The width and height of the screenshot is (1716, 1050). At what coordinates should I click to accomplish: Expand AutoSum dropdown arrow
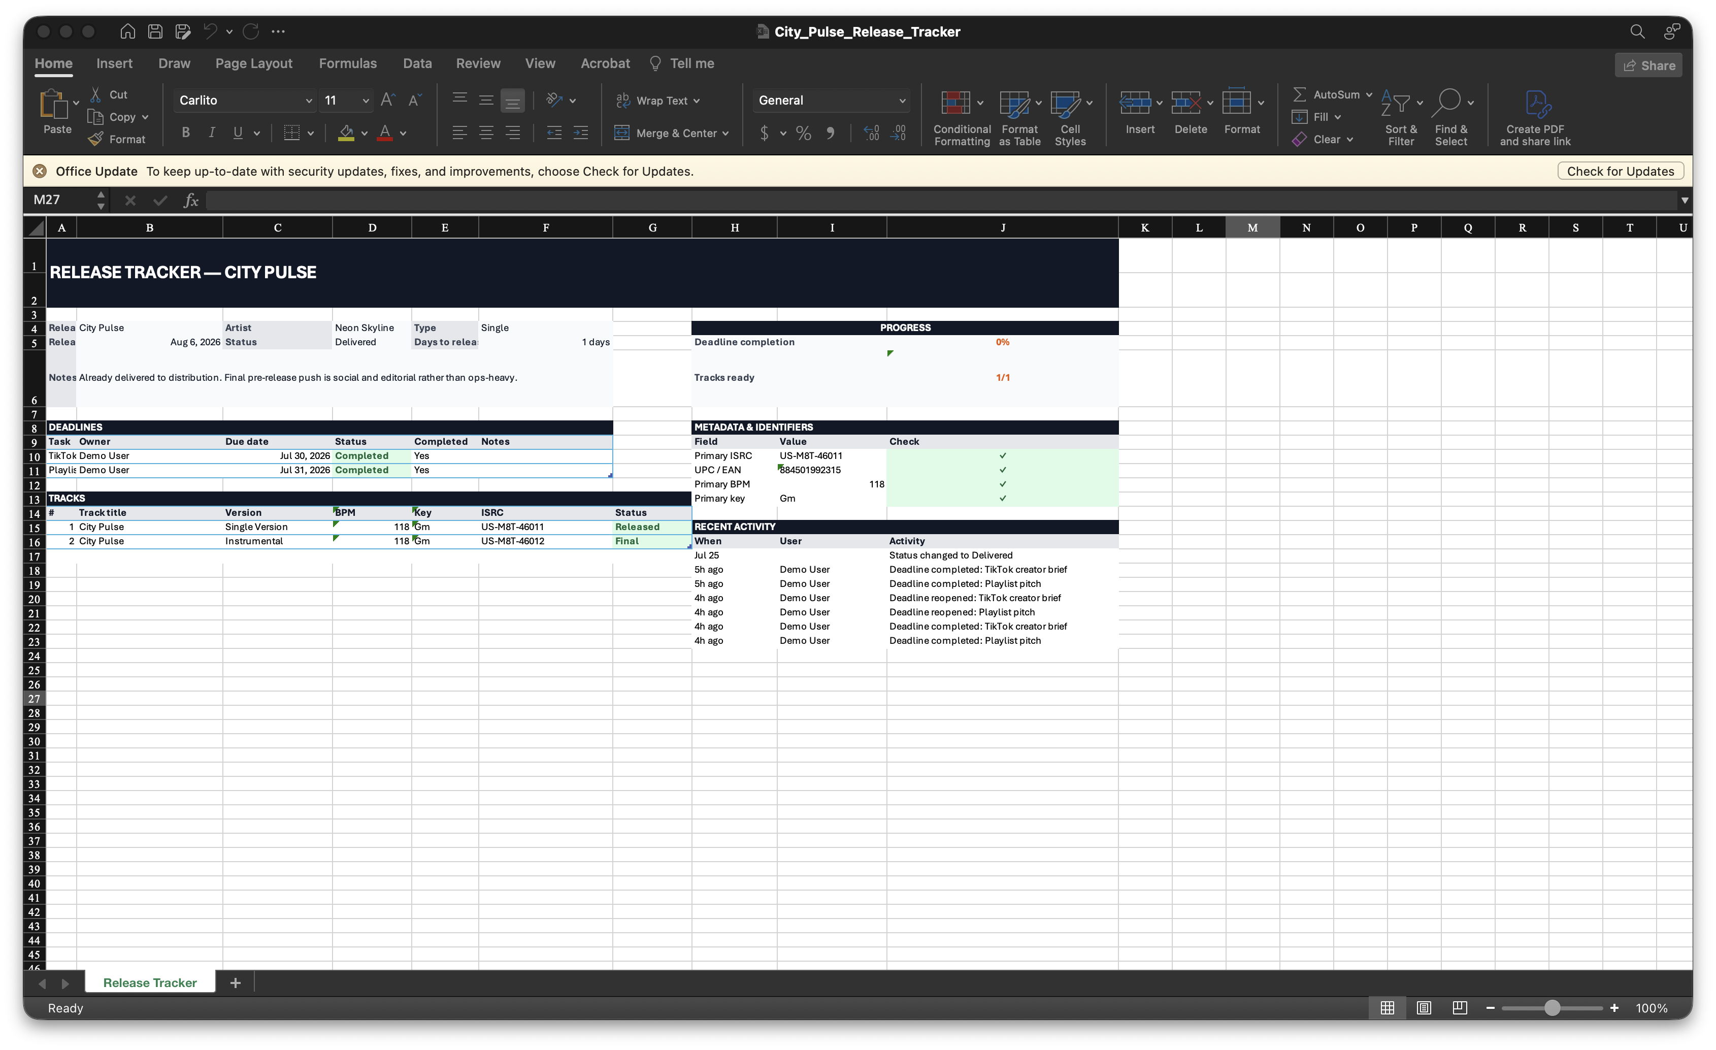click(x=1368, y=94)
